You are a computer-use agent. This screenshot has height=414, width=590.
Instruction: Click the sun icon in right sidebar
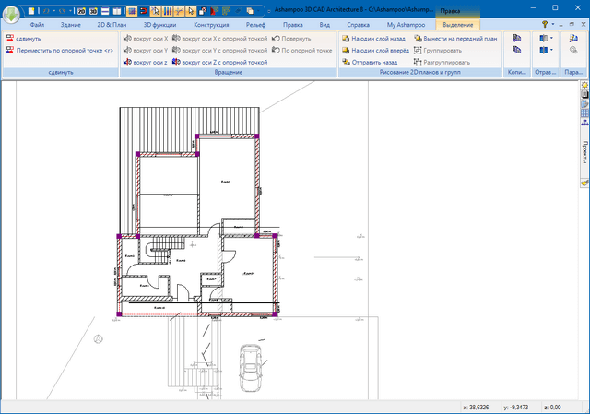(x=584, y=86)
